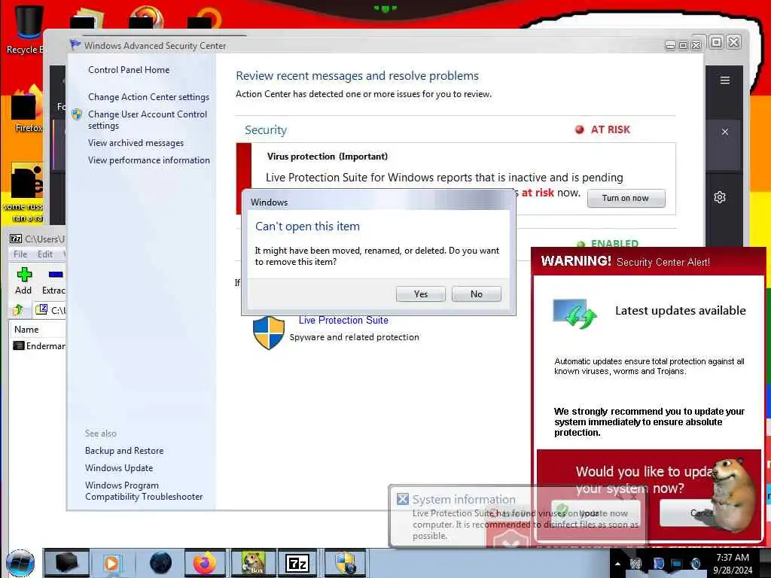
Task: Open Change User Account Control settings link
Action: (x=148, y=120)
